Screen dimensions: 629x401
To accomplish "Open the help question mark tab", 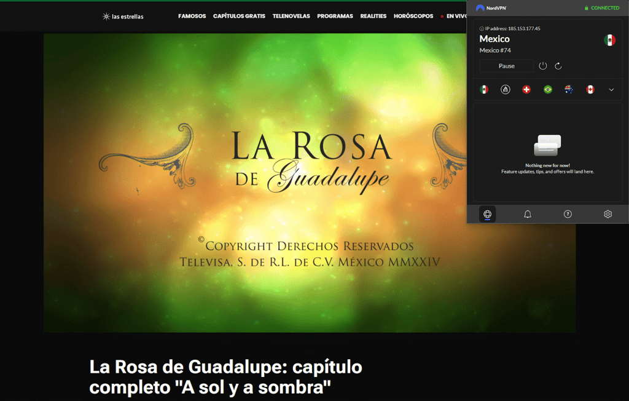I will point(568,214).
